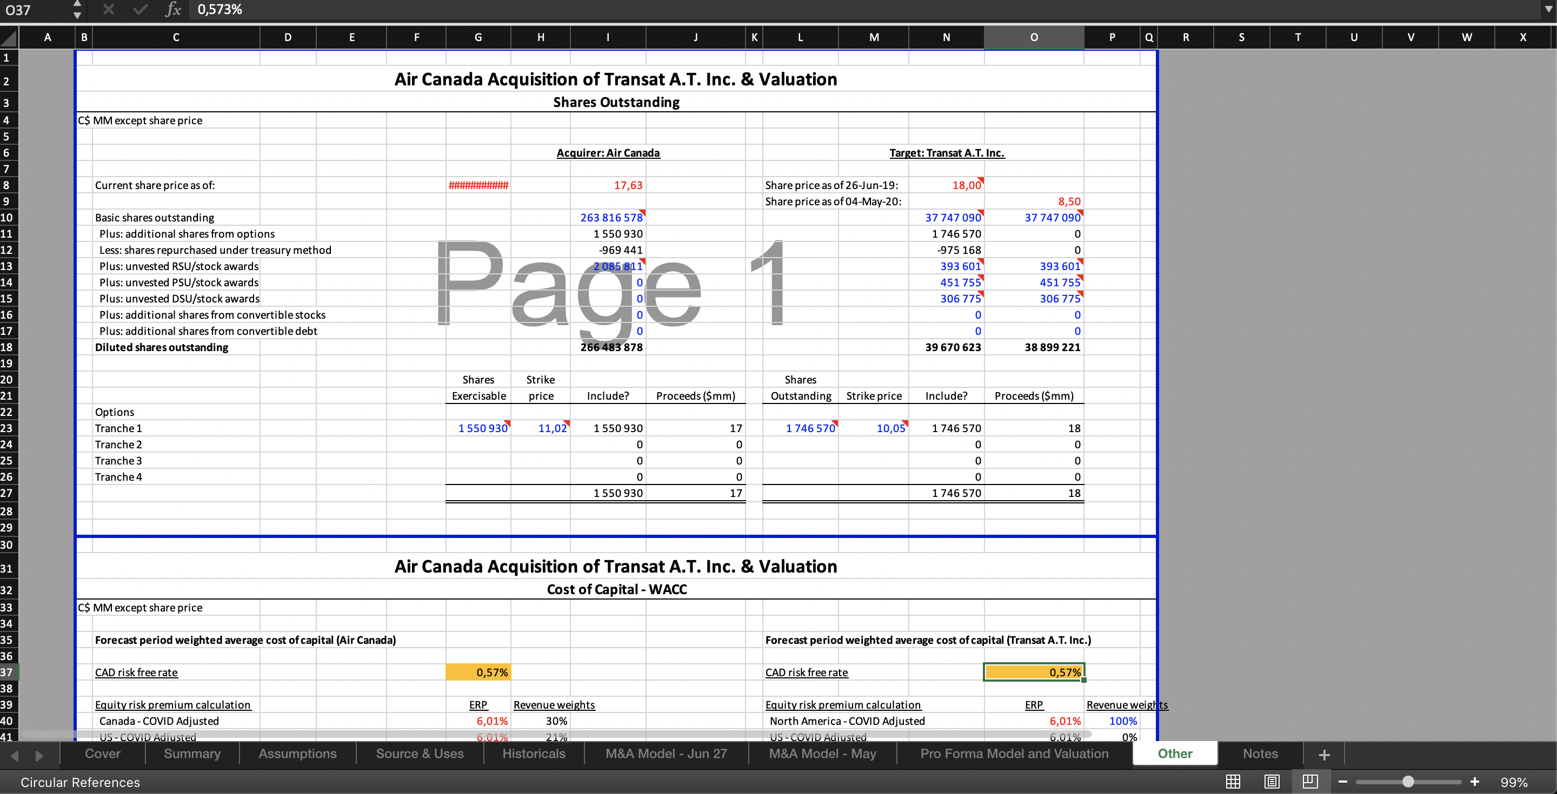Image resolution: width=1557 pixels, height=794 pixels.
Task: Select basic shares cell 263 816 578
Action: click(x=608, y=218)
